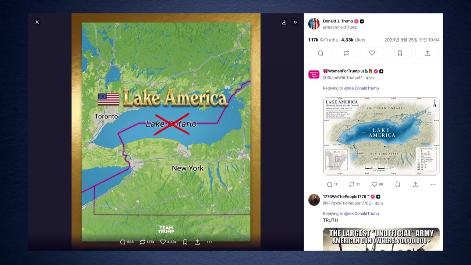Image resolution: width=471 pixels, height=265 pixels.
Task: Open the 1776WeThePeople1776 avatar
Action: click(x=314, y=200)
